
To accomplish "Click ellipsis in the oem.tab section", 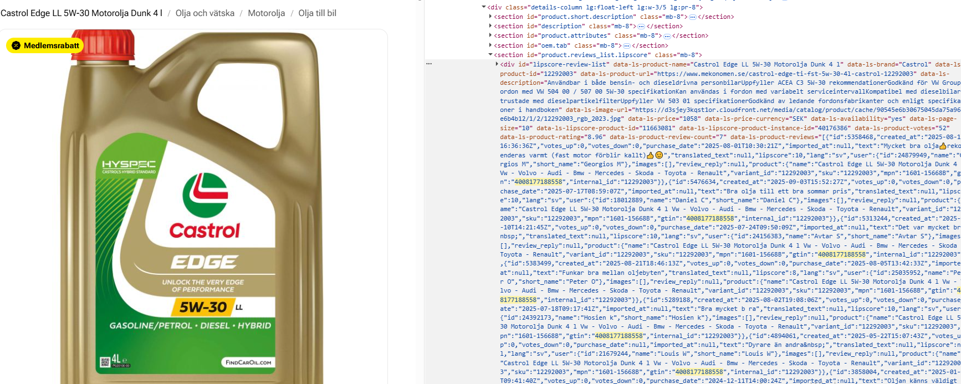I will [x=627, y=46].
